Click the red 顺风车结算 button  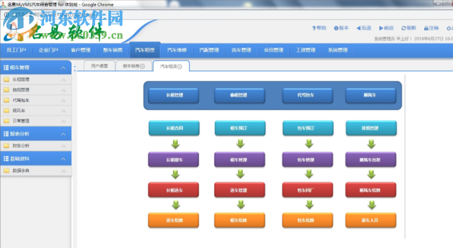371,190
